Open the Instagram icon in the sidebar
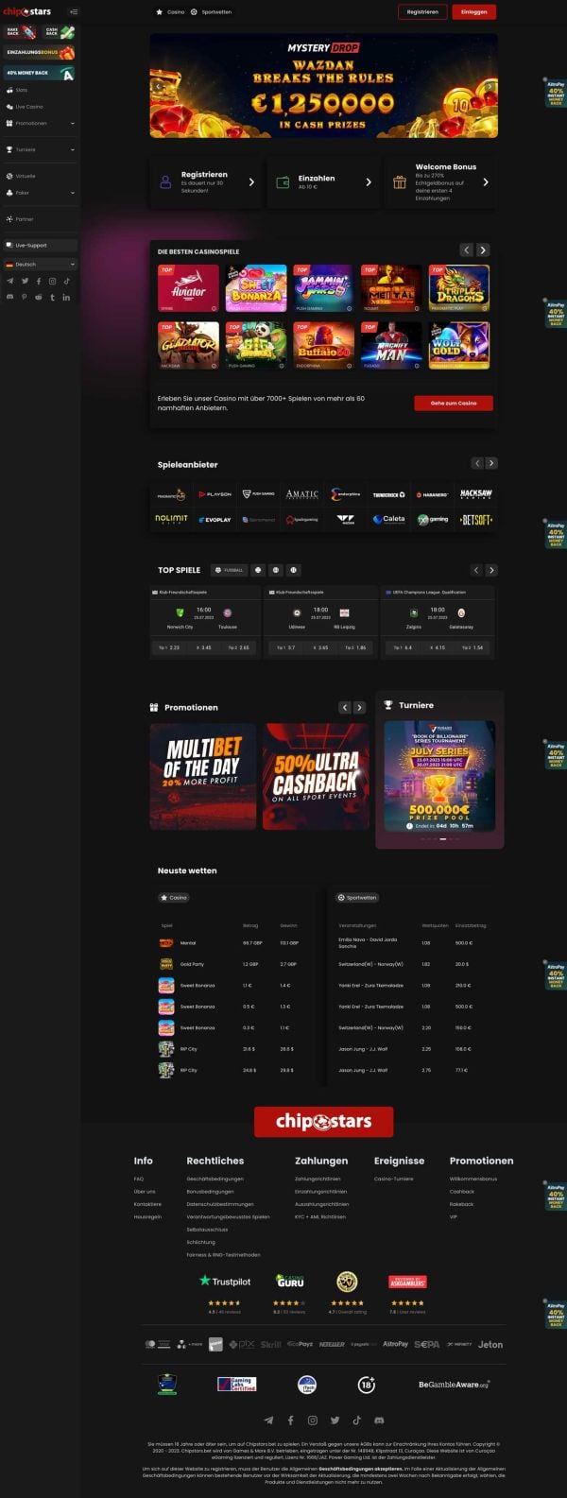Viewport: 567px width, 1498px height. [x=52, y=281]
